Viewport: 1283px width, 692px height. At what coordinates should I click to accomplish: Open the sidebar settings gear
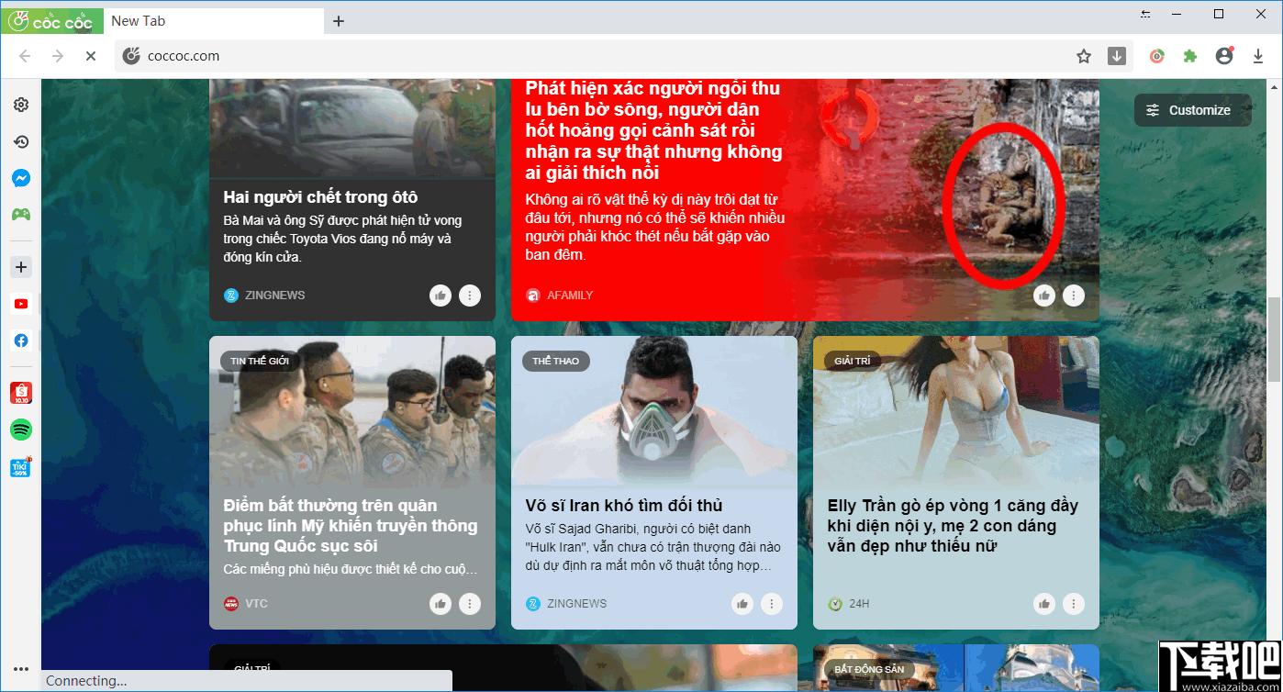coord(21,105)
